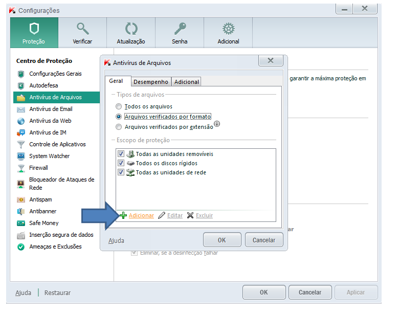Click the Antivírus de IM chat icon
The height and width of the screenshot is (314, 399).
point(21,133)
